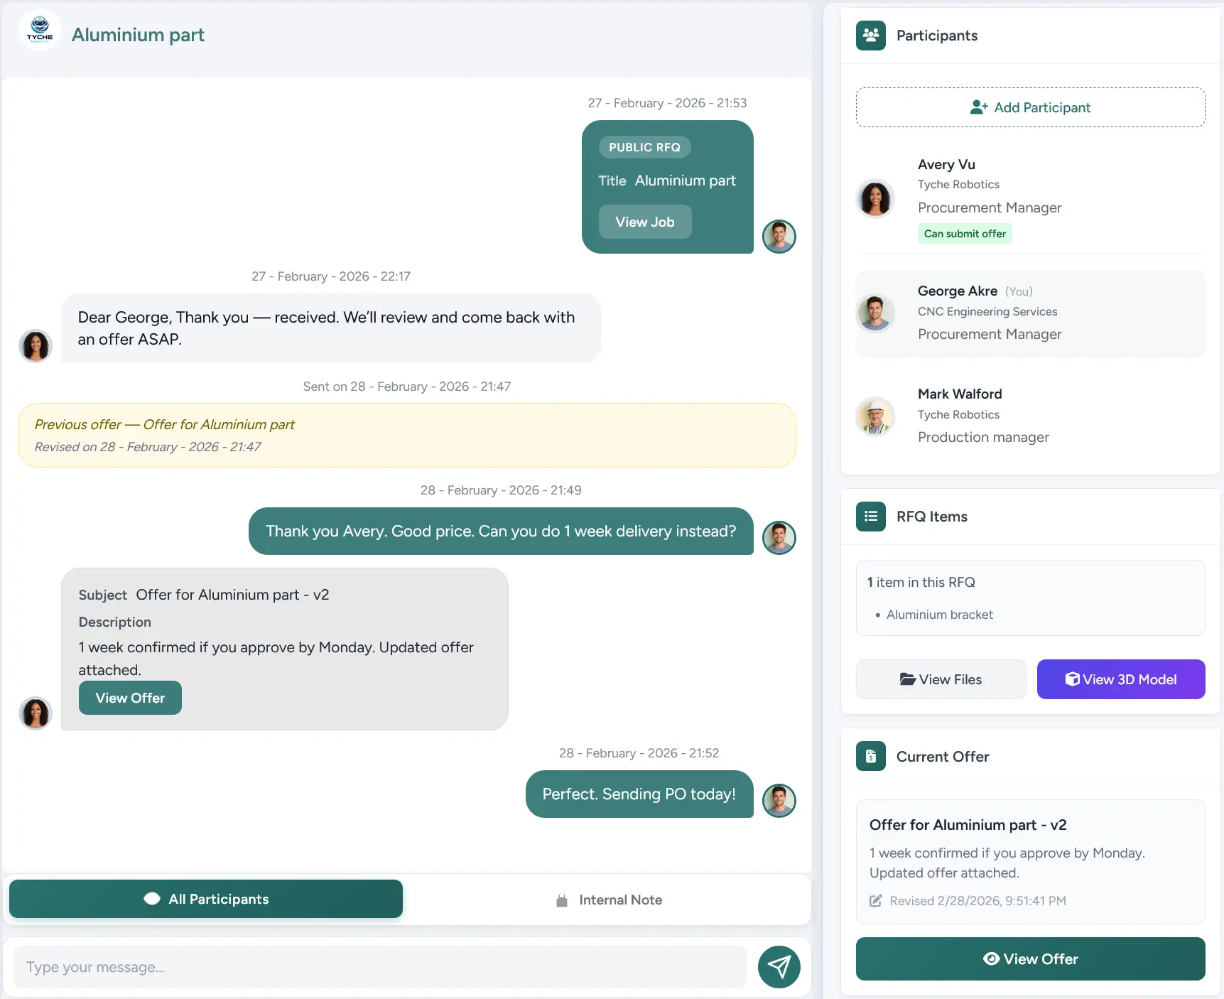This screenshot has width=1224, height=999.
Task: Click the folder icon inside View Files
Action: (907, 679)
